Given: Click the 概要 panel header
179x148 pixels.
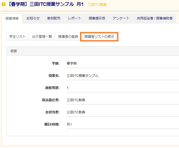Looking at the screenshot, I should [x=14, y=51].
